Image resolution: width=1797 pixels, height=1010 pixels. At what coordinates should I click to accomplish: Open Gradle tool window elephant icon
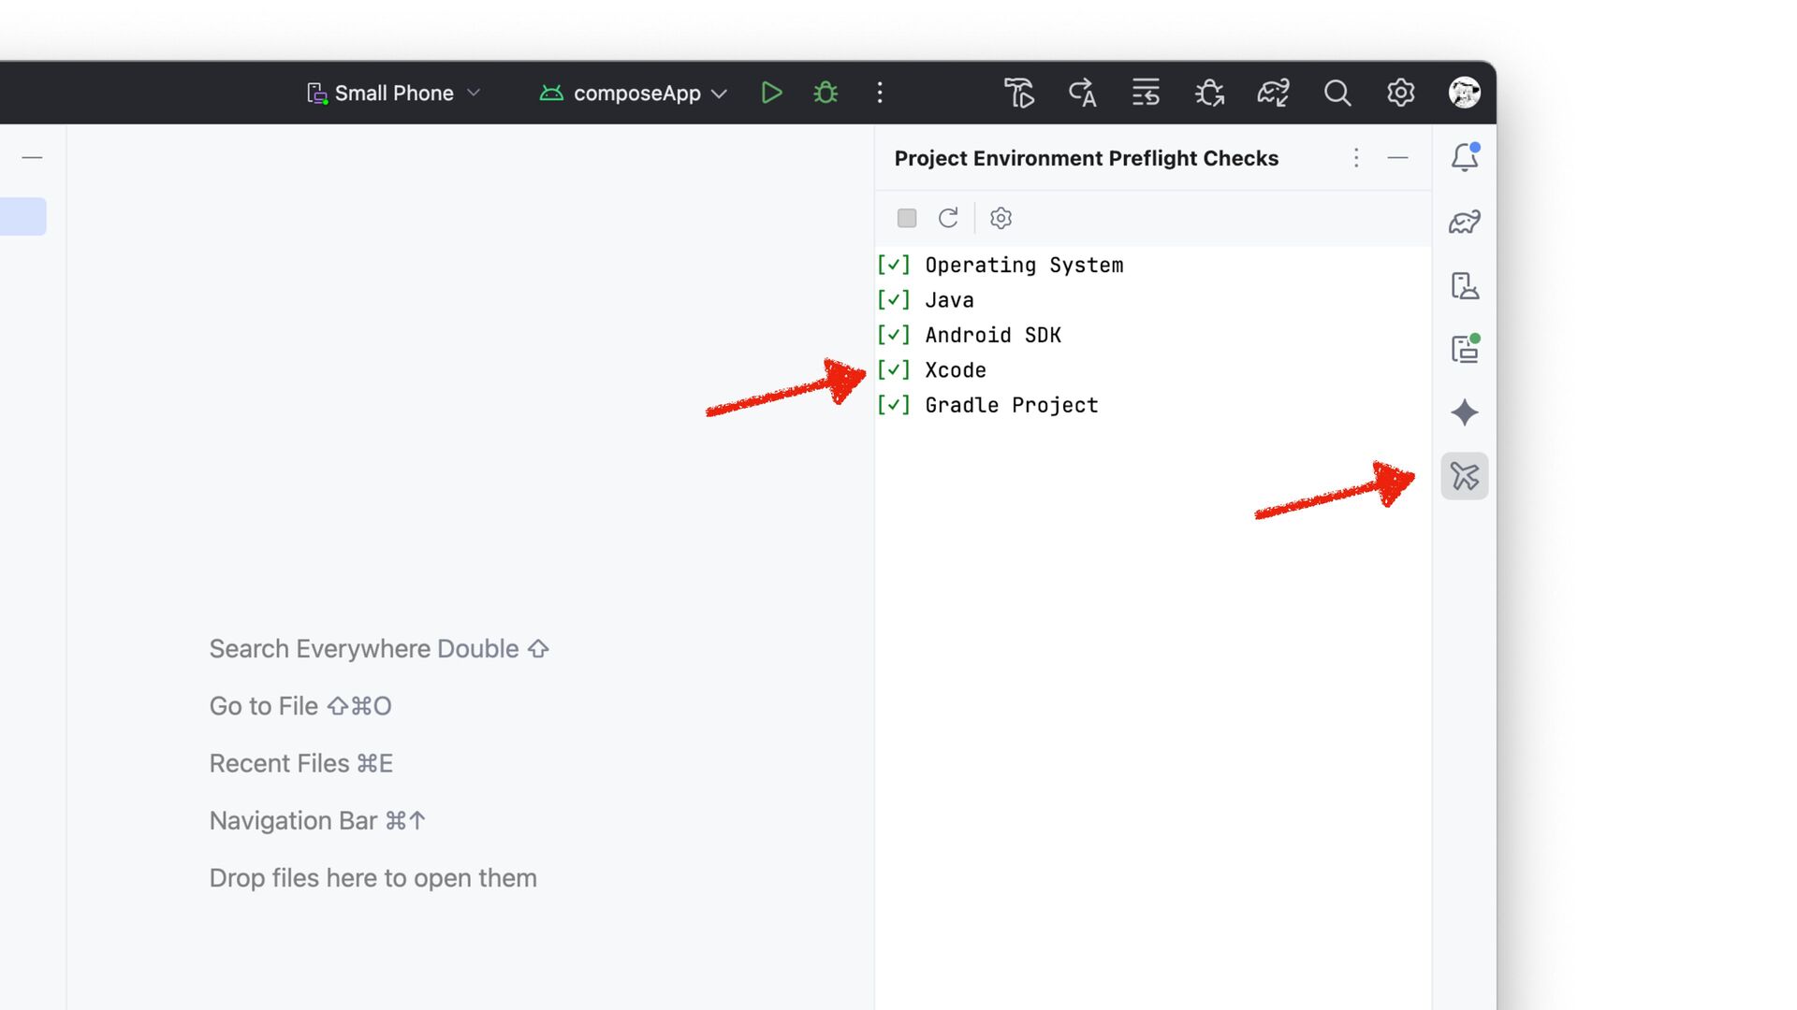[x=1465, y=222]
